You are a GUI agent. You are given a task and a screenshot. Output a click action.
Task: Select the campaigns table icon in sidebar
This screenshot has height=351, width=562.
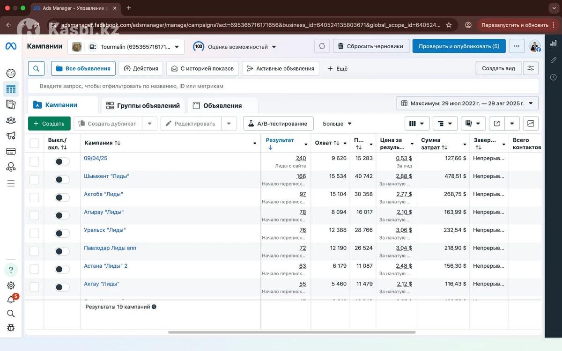pyautogui.click(x=11, y=89)
